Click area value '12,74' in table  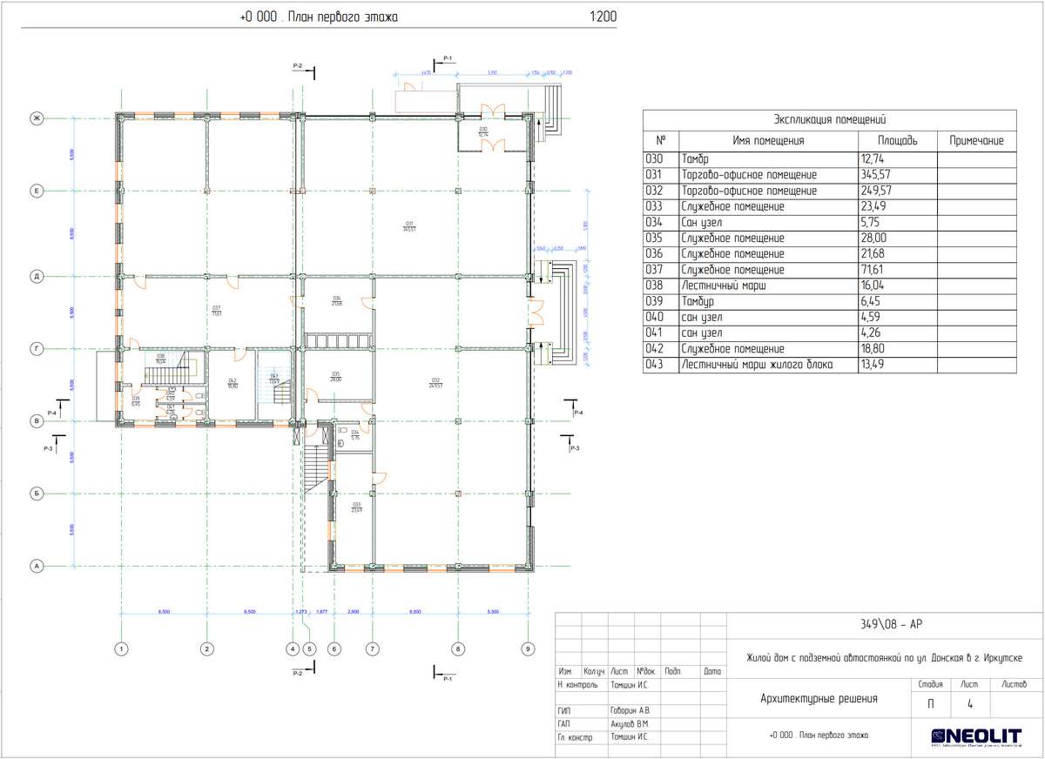coord(872,158)
